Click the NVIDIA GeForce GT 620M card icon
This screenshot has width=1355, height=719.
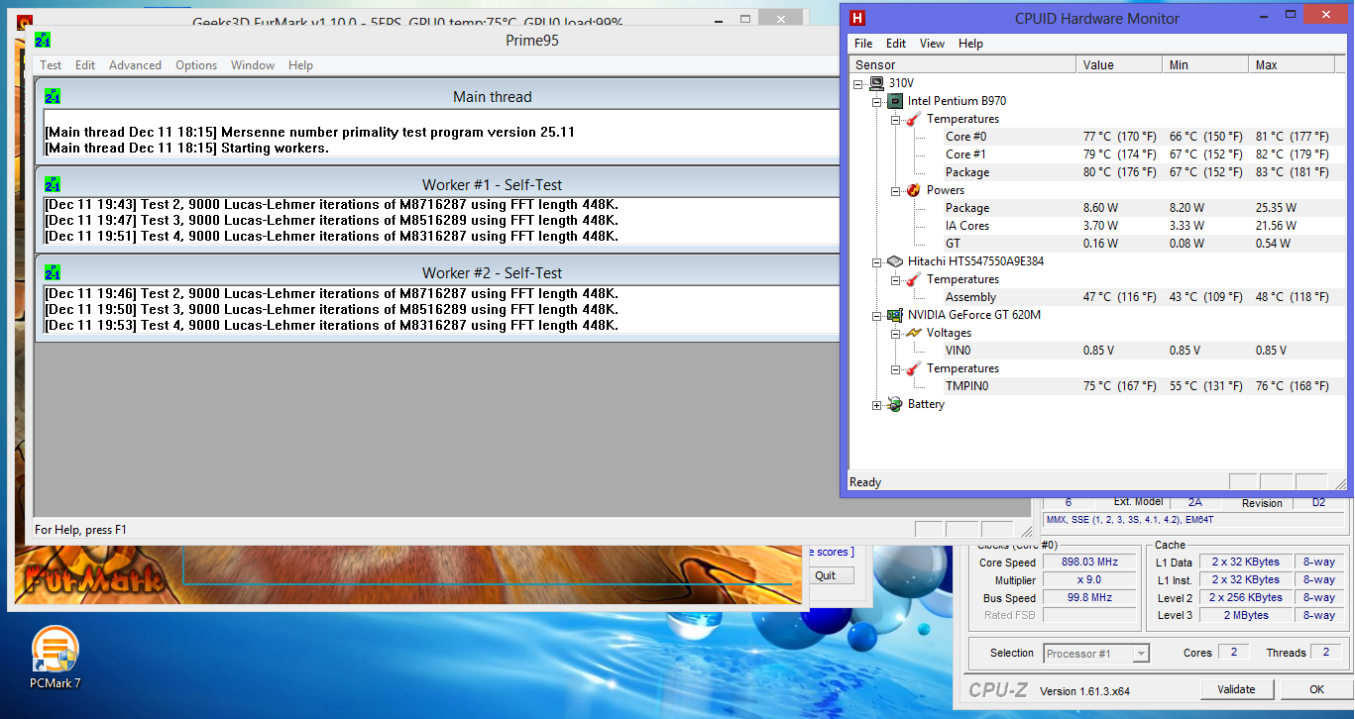tap(894, 315)
